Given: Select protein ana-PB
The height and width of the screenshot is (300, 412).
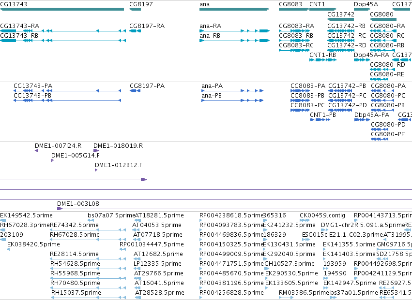Looking at the screenshot, I should click(232, 100).
